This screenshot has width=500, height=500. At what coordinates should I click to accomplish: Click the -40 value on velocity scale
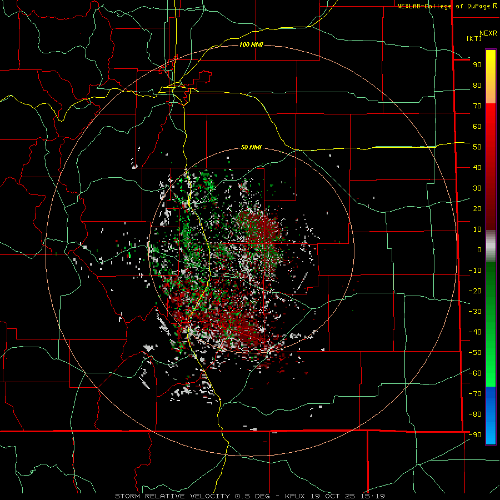[475, 332]
